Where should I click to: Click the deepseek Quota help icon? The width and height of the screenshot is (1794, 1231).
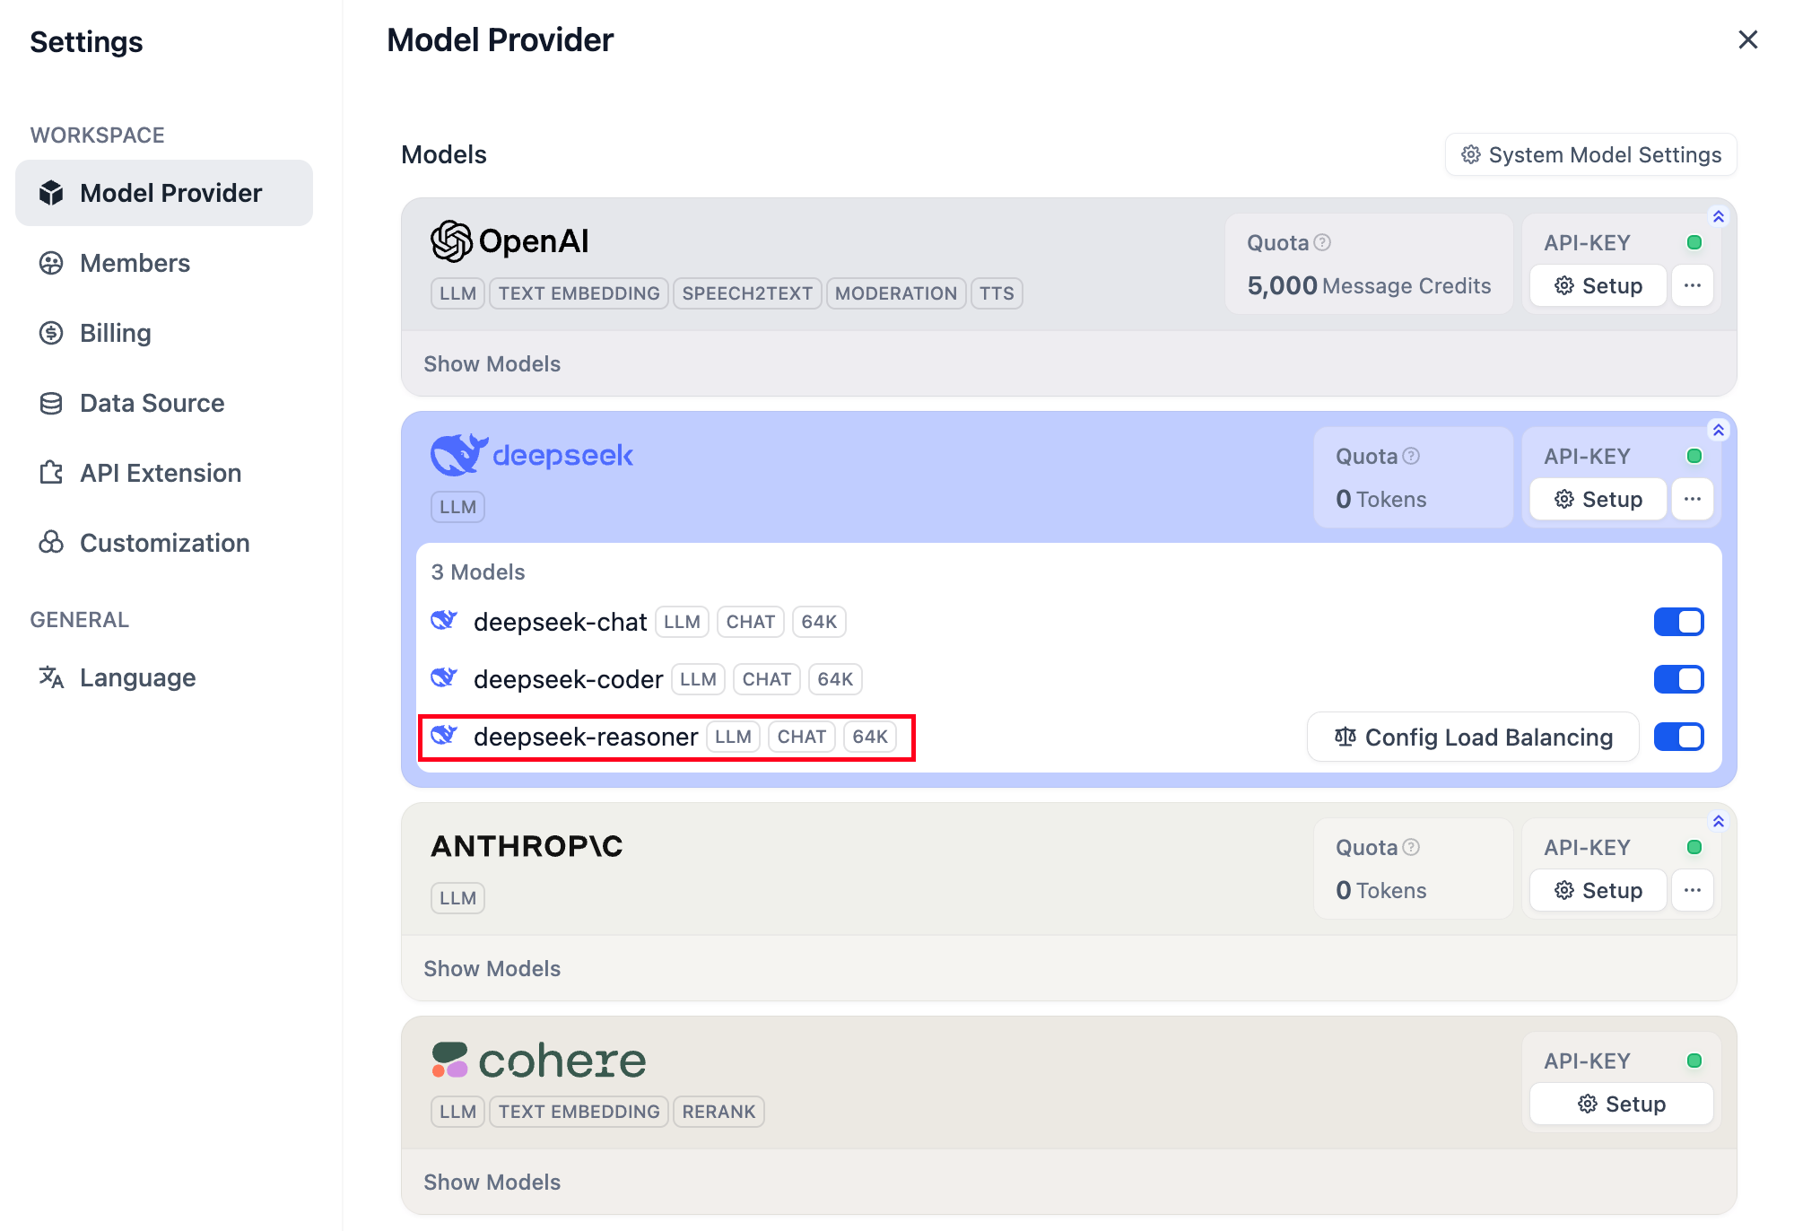pyautogui.click(x=1411, y=456)
